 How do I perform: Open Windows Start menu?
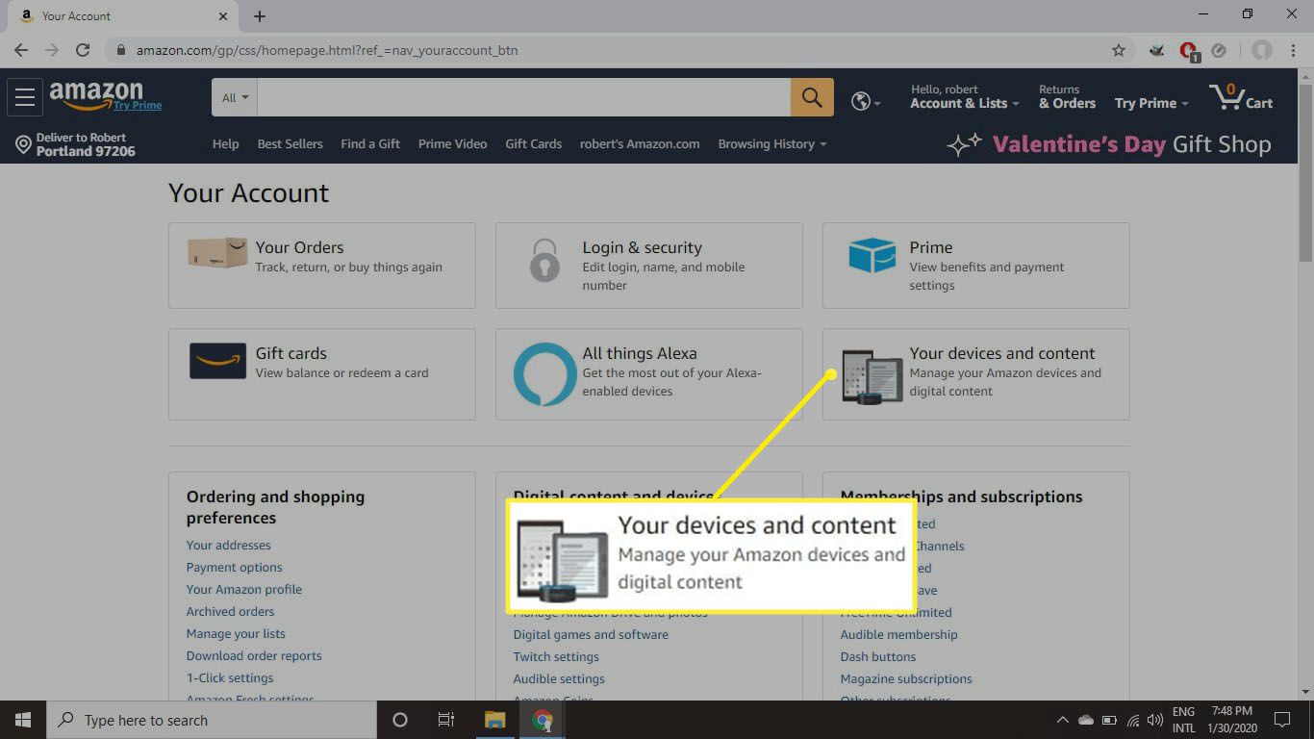[x=22, y=720]
